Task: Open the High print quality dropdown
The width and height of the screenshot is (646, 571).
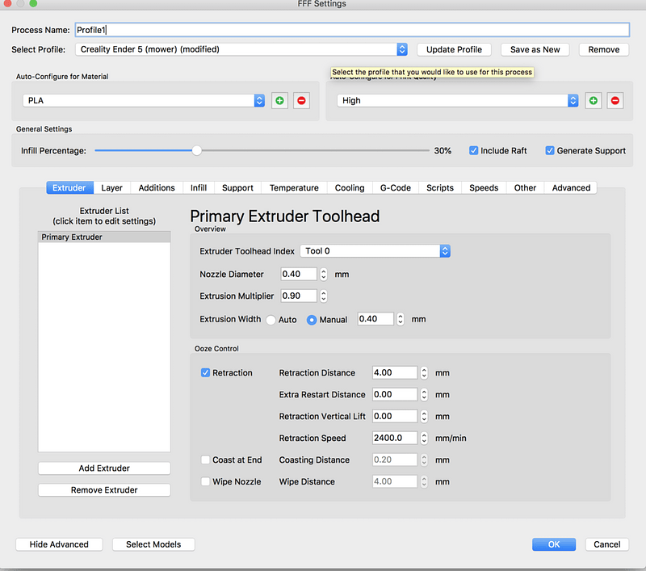Action: 458,100
